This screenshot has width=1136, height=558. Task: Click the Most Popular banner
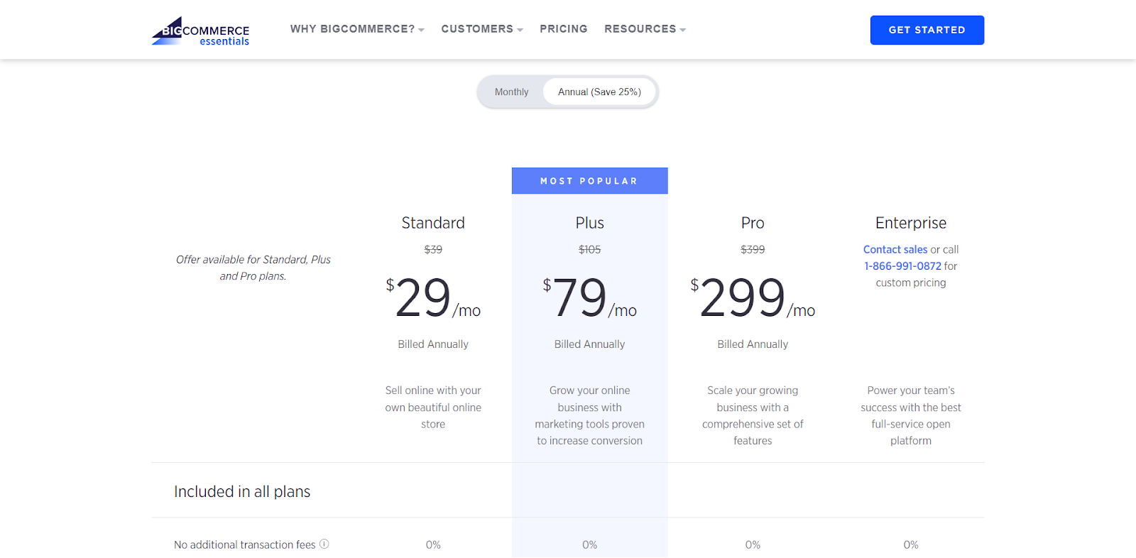click(590, 181)
